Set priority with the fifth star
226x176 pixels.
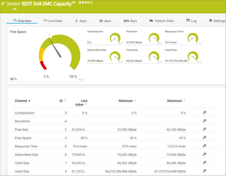click(91, 3)
